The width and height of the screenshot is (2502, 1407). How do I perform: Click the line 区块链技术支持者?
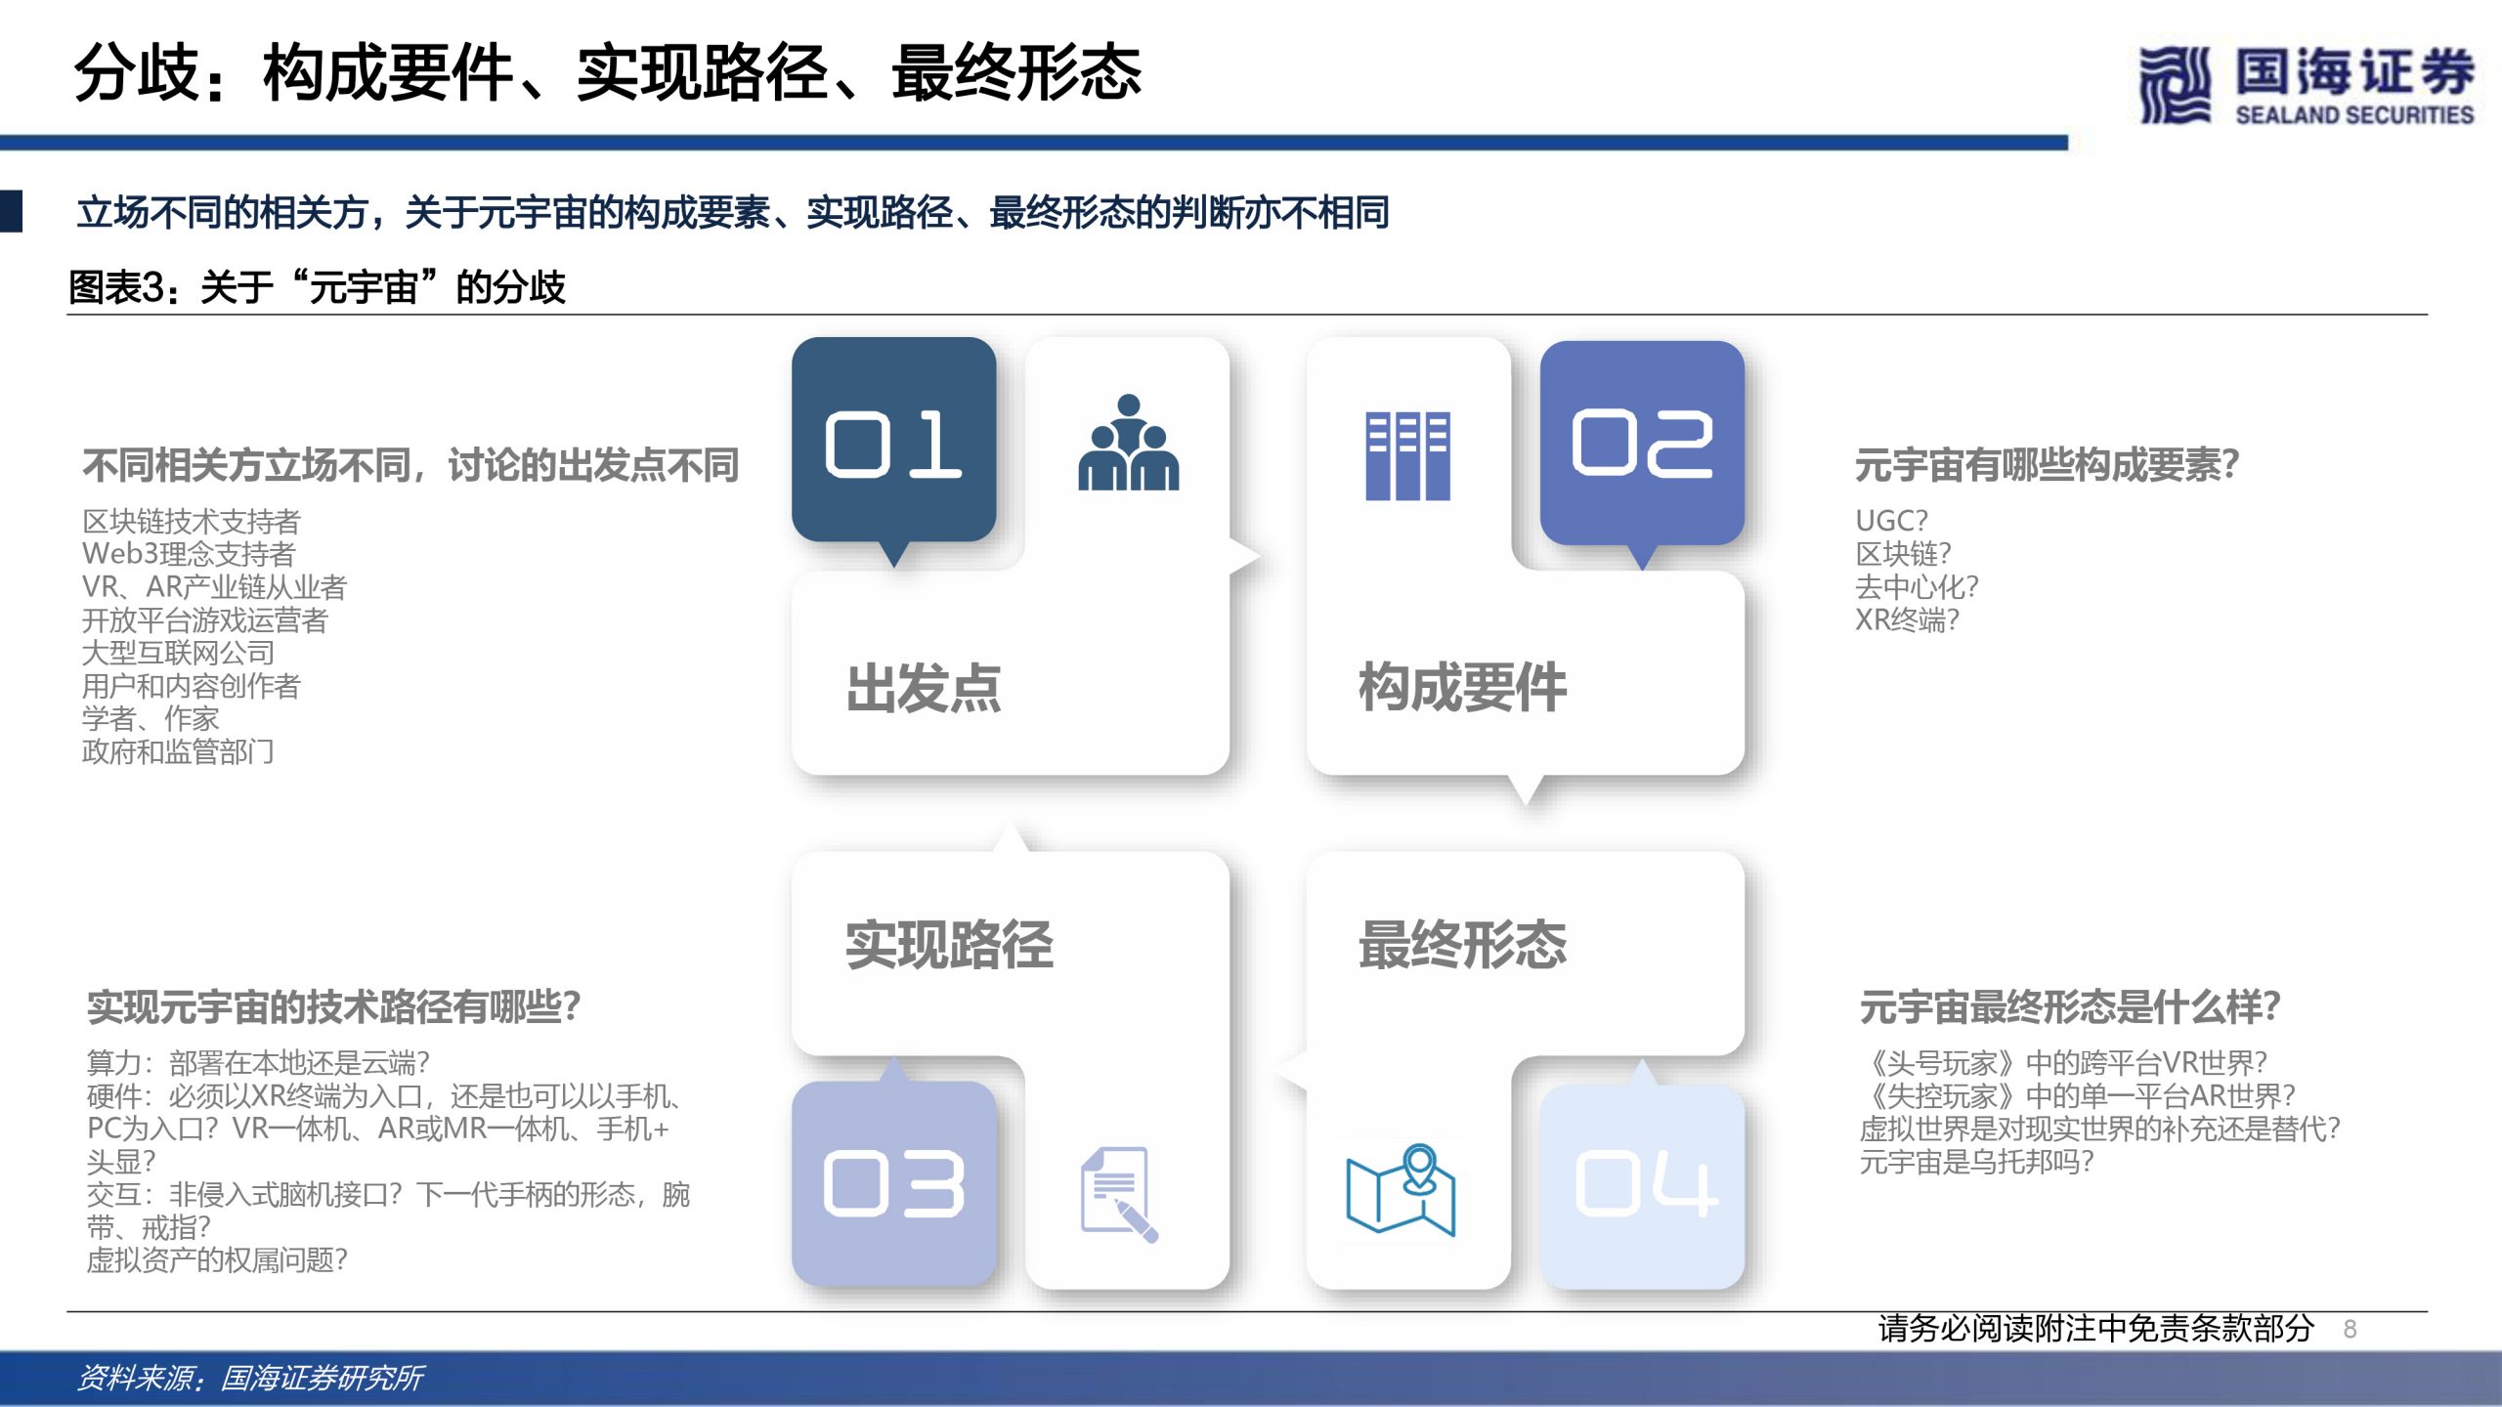pos(192,521)
